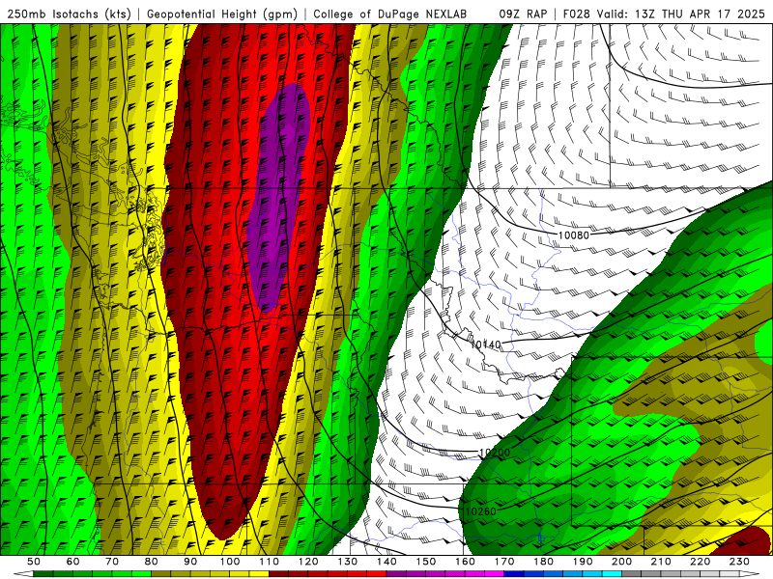Click the 60 value on the color scale

pos(72,562)
